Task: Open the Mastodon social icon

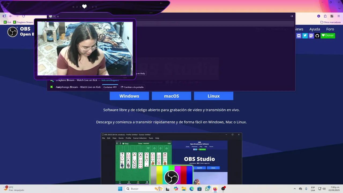Action: [x=311, y=36]
